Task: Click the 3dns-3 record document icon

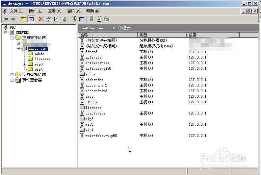Action: point(82,52)
